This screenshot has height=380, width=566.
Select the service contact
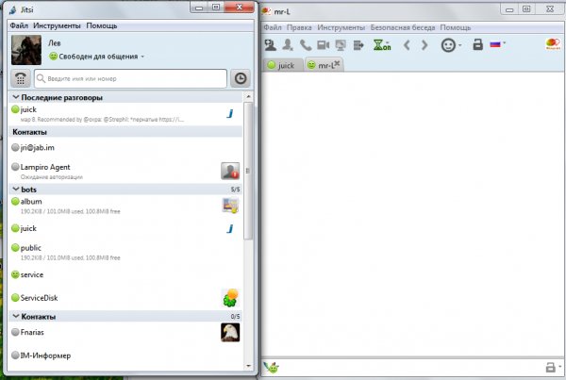pyautogui.click(x=125, y=274)
